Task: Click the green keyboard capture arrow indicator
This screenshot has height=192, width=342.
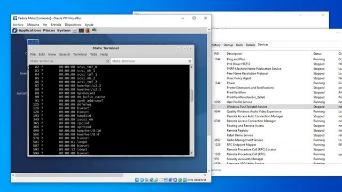Action: 185,180
